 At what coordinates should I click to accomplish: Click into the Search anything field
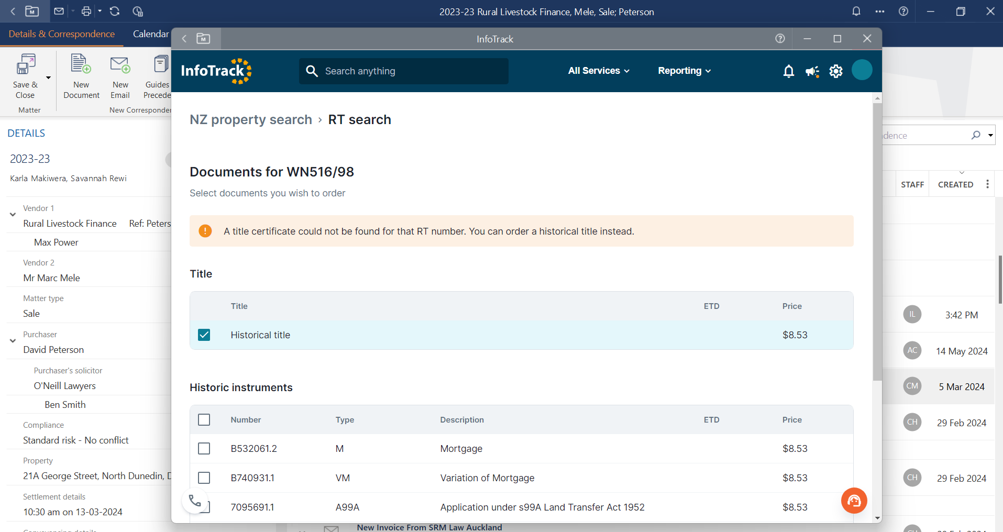click(x=403, y=71)
